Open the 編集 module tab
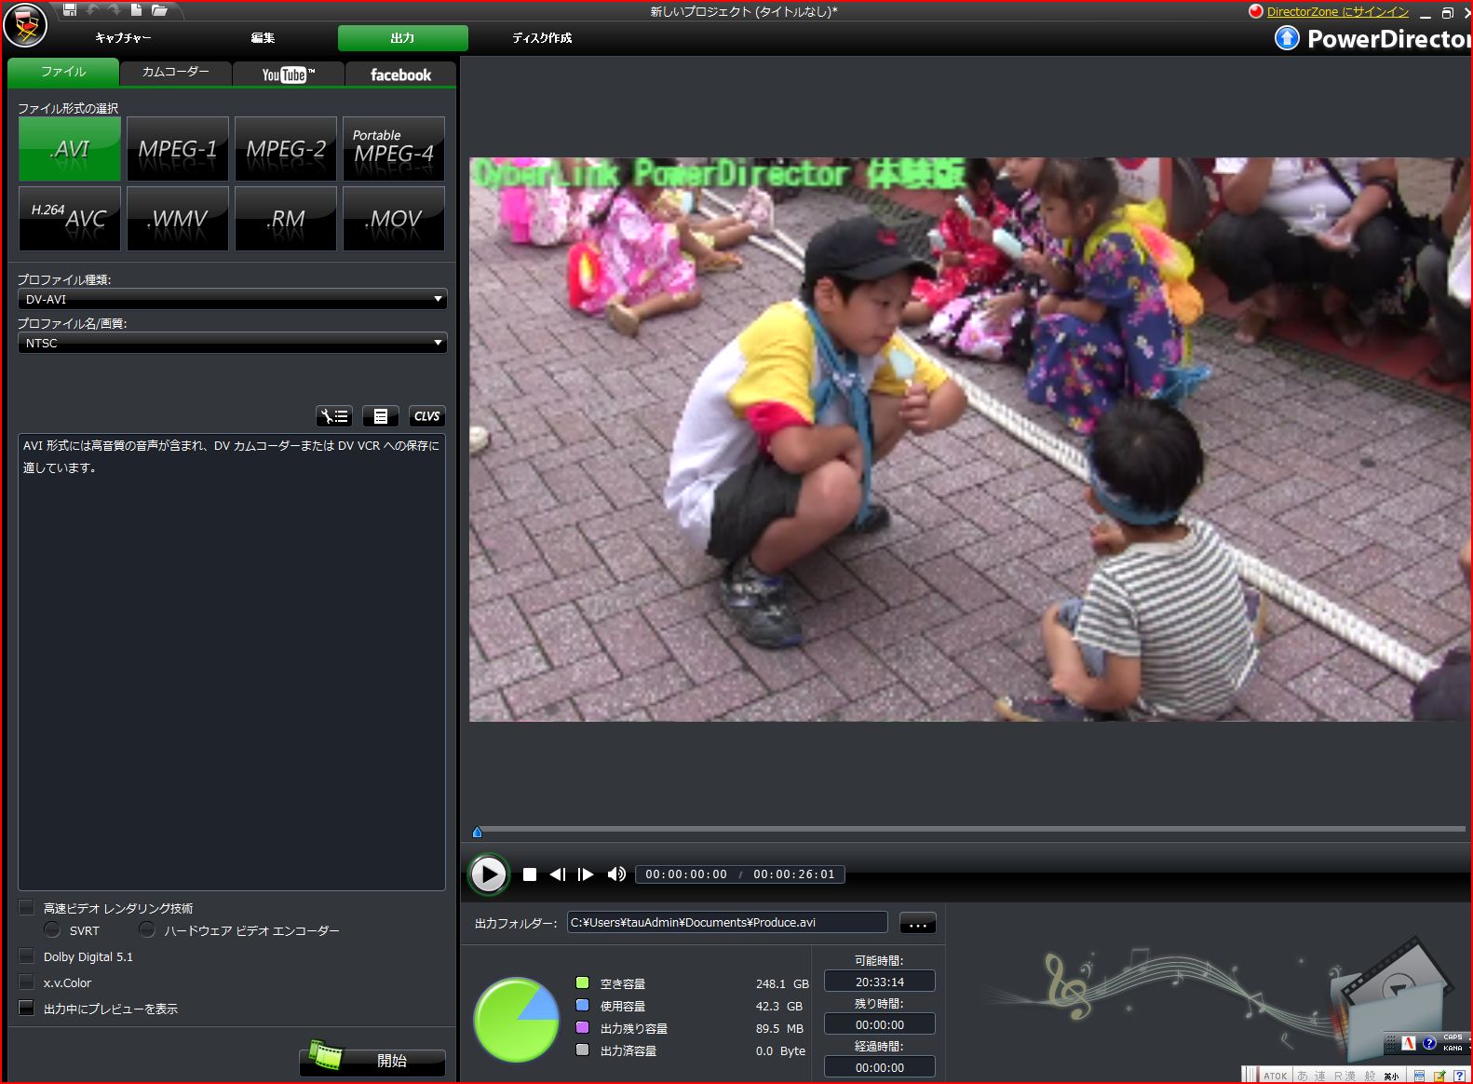Image resolution: width=1473 pixels, height=1084 pixels. point(263,38)
